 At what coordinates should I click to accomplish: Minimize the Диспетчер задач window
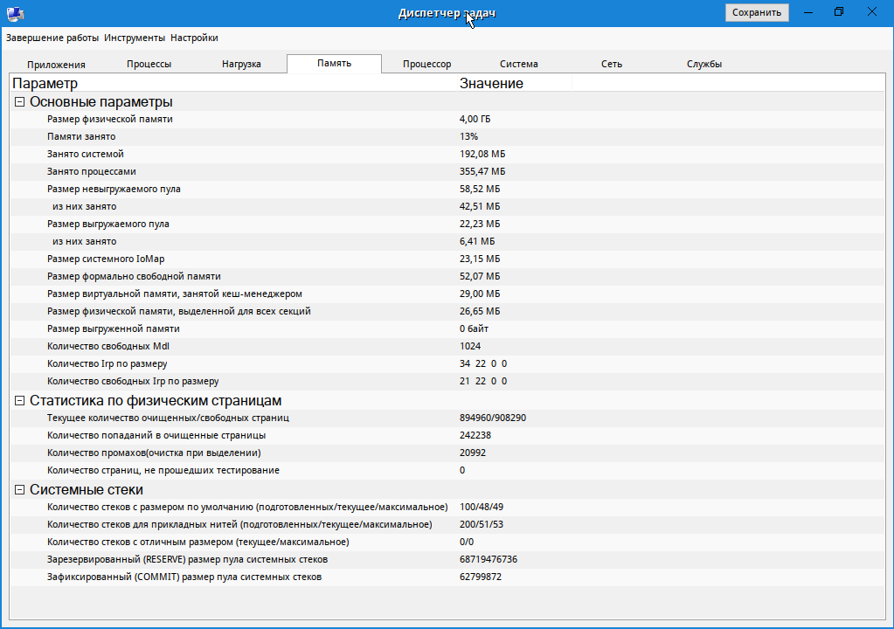pyautogui.click(x=807, y=12)
